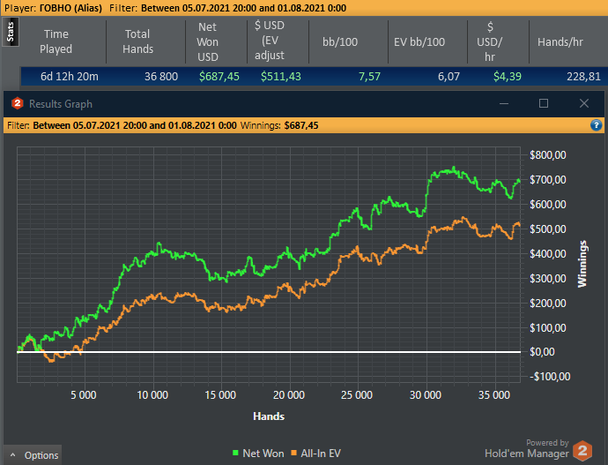
Task: Click the $800,00 axis label
Action: pos(548,155)
